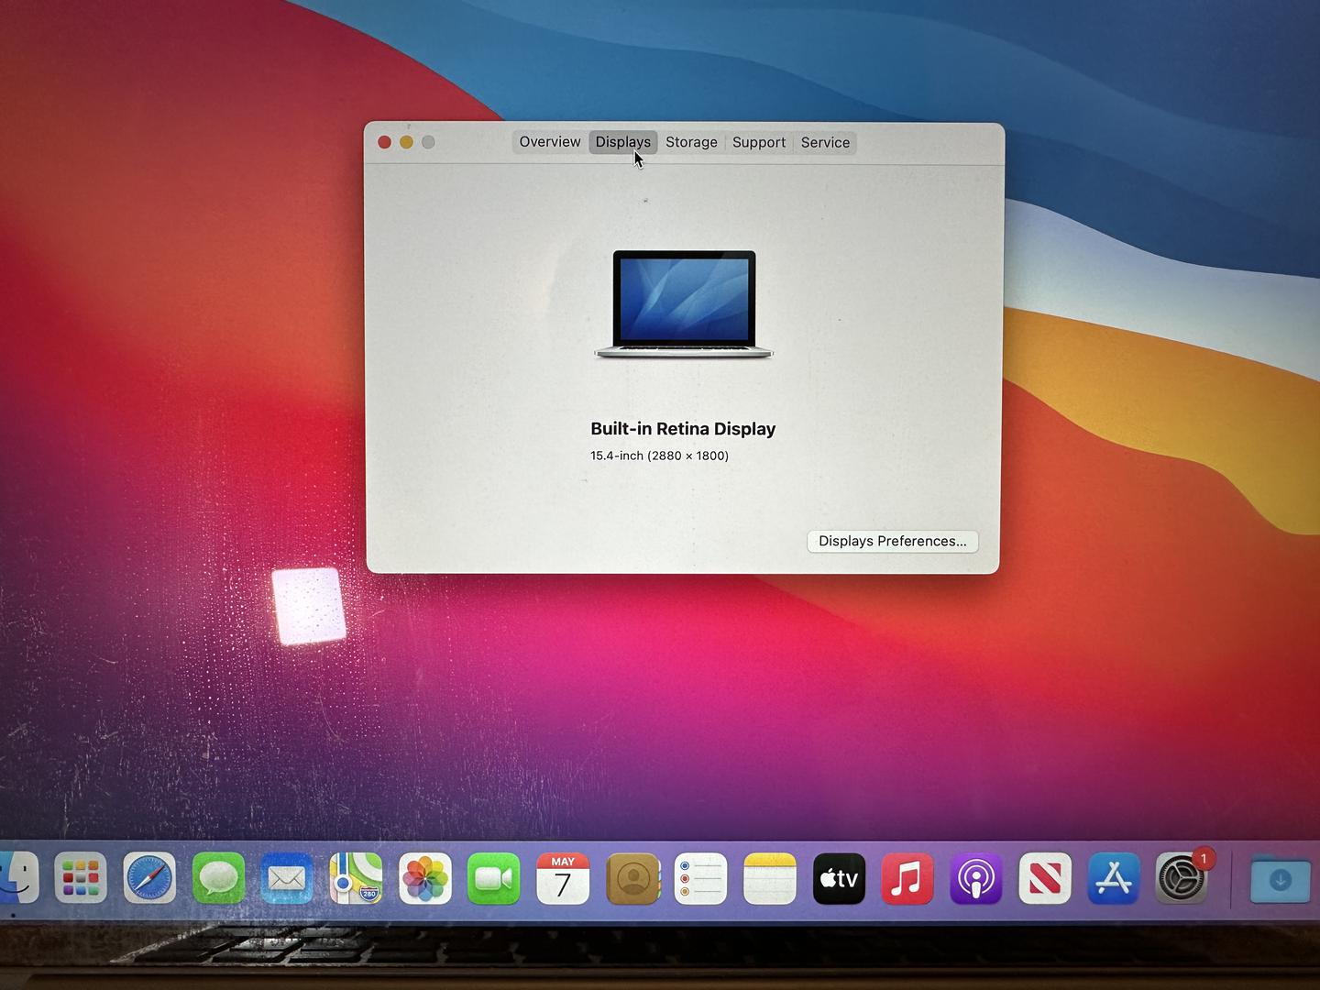
Task: Open the Music app
Action: 907,878
